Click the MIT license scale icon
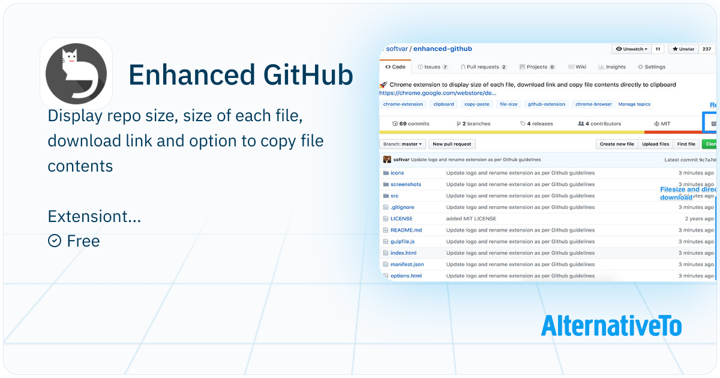Viewport: 720px width, 378px height. [657, 124]
